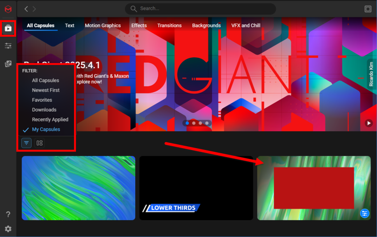Image resolution: width=377 pixels, height=237 pixels.
Task: Switch the grid layout view button
Action: pos(40,143)
